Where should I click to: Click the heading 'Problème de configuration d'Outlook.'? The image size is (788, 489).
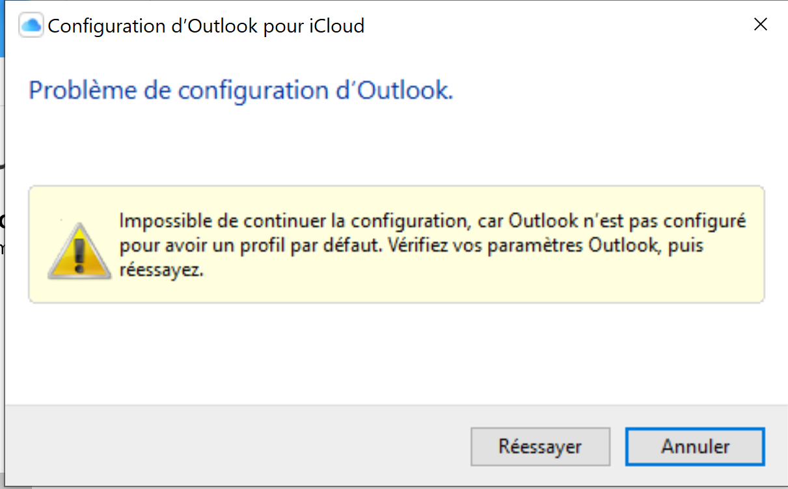click(241, 90)
